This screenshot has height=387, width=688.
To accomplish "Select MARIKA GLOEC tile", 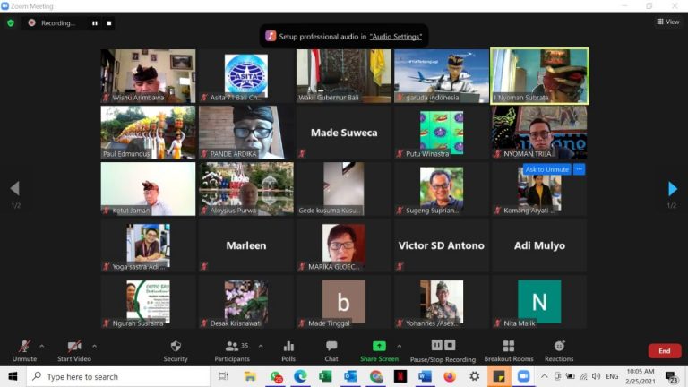I will tap(344, 245).
